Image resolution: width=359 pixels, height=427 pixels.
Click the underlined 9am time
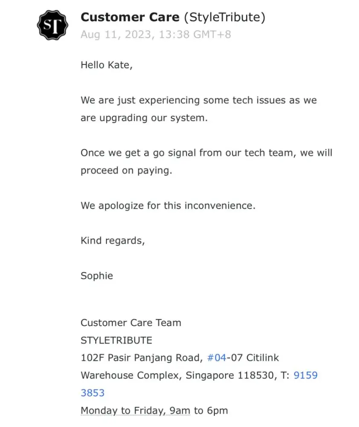(180, 411)
